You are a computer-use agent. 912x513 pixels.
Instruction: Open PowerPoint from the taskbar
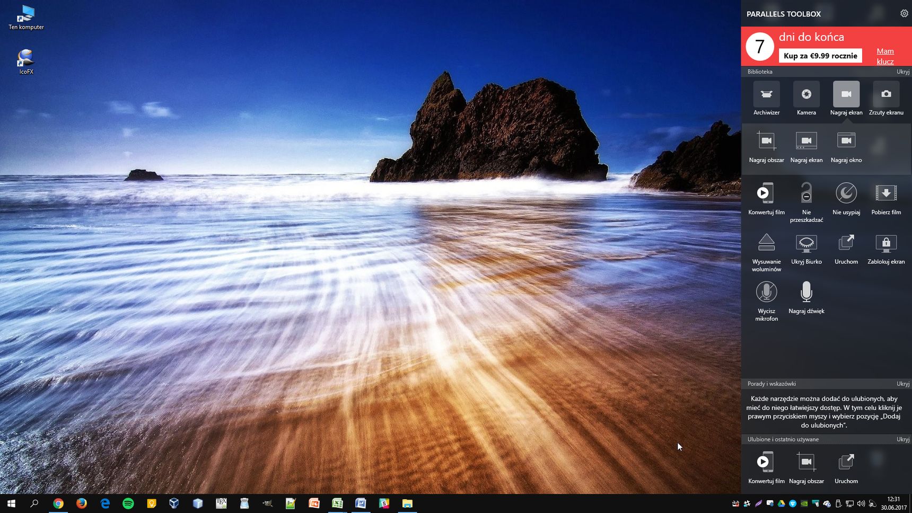click(x=314, y=503)
